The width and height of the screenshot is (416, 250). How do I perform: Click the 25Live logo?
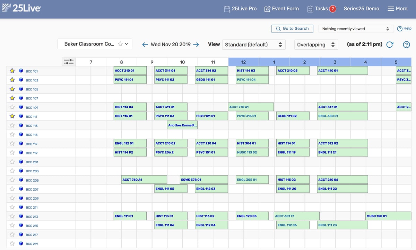[21, 8]
